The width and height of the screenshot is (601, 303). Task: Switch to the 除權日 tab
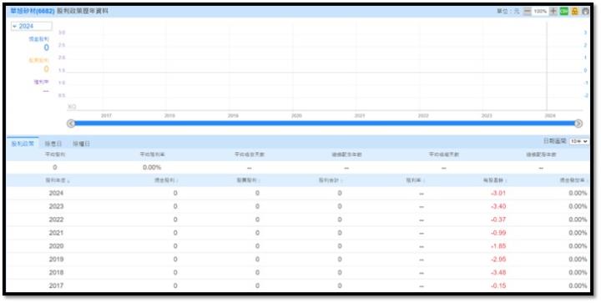(81, 144)
